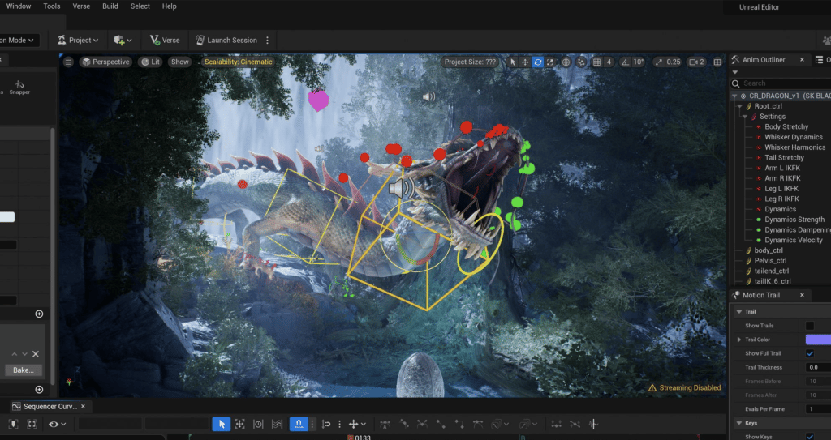Activate the translate gizmo tool

point(525,62)
